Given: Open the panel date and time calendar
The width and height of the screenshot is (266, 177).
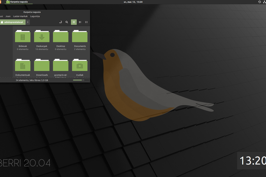Looking at the screenshot, I should pos(133,2).
